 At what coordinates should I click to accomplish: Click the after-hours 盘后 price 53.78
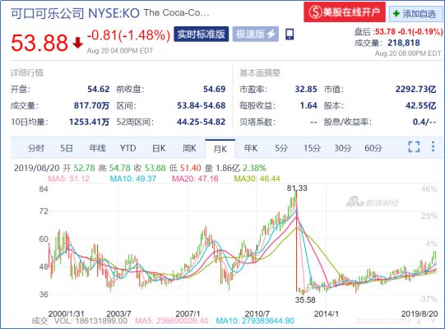pyautogui.click(x=385, y=31)
